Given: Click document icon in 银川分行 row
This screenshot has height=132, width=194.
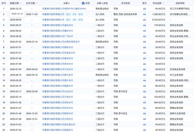Looking at the screenshot, I should [144, 80].
